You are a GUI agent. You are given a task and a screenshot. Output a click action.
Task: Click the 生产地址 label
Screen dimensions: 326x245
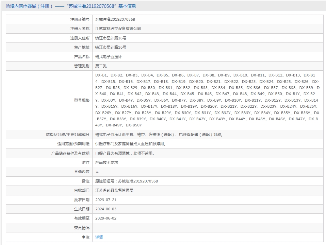pyautogui.click(x=82, y=47)
